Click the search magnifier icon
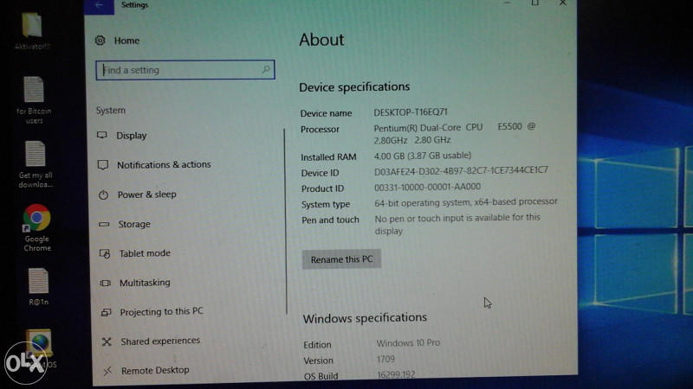This screenshot has width=693, height=389. tap(266, 69)
